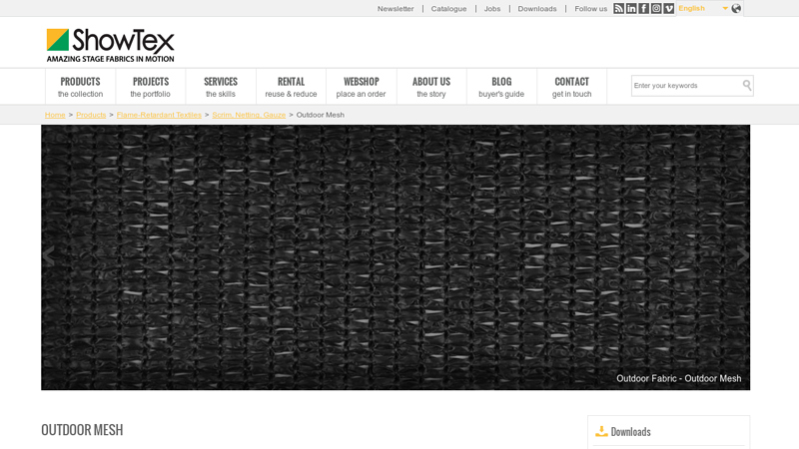Image resolution: width=799 pixels, height=449 pixels.
Task: Open the RSS feed icon
Action: pyautogui.click(x=619, y=9)
